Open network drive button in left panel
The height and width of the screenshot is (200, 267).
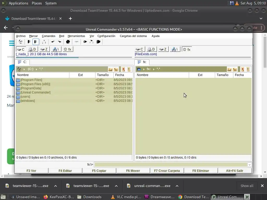[x=56, y=49]
